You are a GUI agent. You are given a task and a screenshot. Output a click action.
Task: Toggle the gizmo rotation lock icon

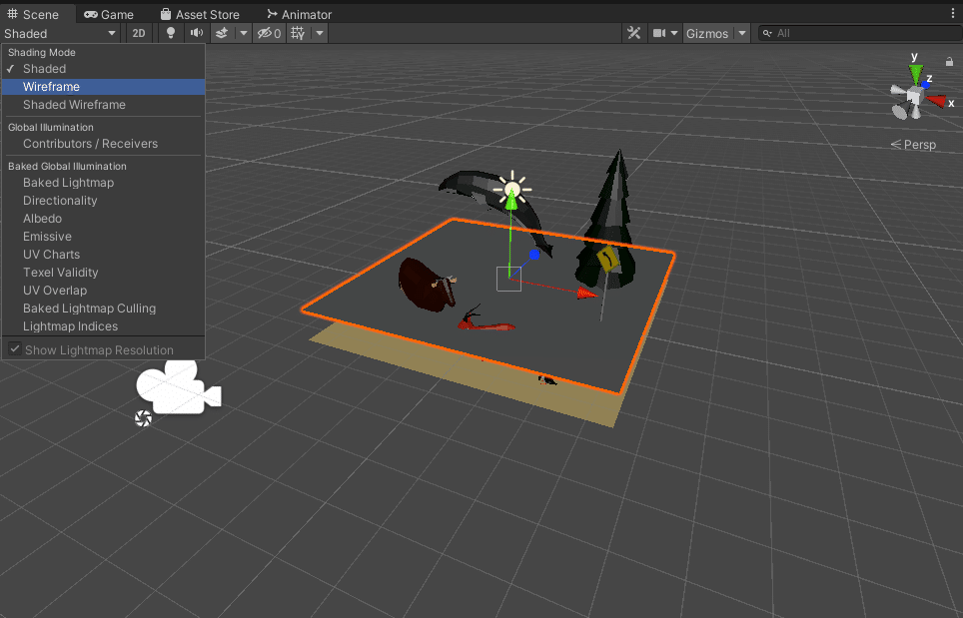(949, 61)
